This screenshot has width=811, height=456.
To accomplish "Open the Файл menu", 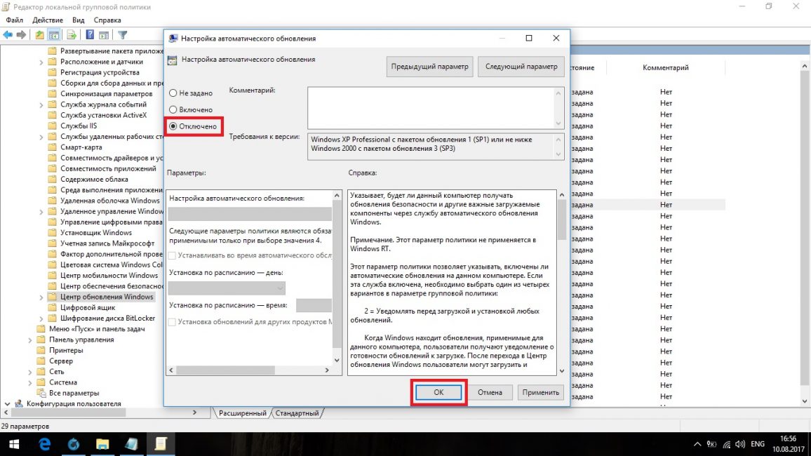I will click(x=15, y=20).
